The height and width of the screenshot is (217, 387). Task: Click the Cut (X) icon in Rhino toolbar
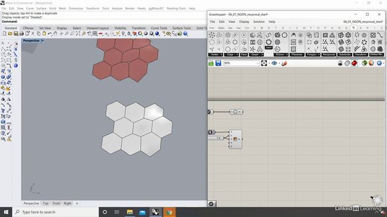click(33, 34)
